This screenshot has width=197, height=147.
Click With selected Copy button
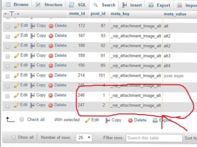113,120
